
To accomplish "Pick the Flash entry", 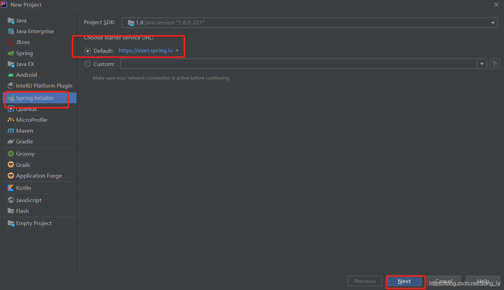I will 22,211.
